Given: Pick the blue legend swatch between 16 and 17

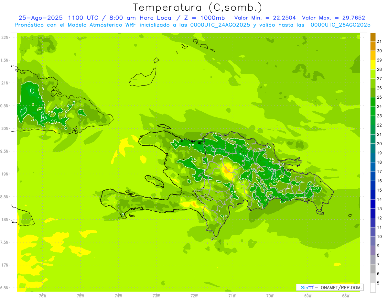Looking at the screenshot, I should click(373, 176).
